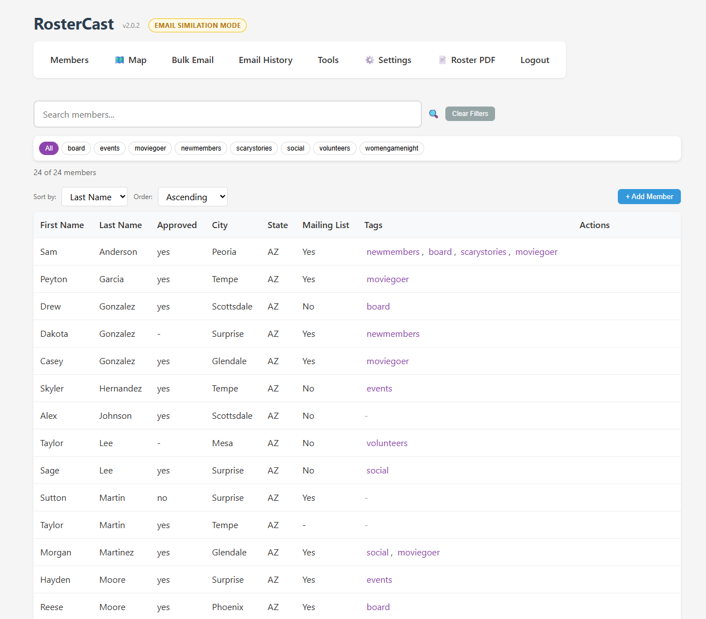
Task: Click the Approved column header
Action: (177, 225)
